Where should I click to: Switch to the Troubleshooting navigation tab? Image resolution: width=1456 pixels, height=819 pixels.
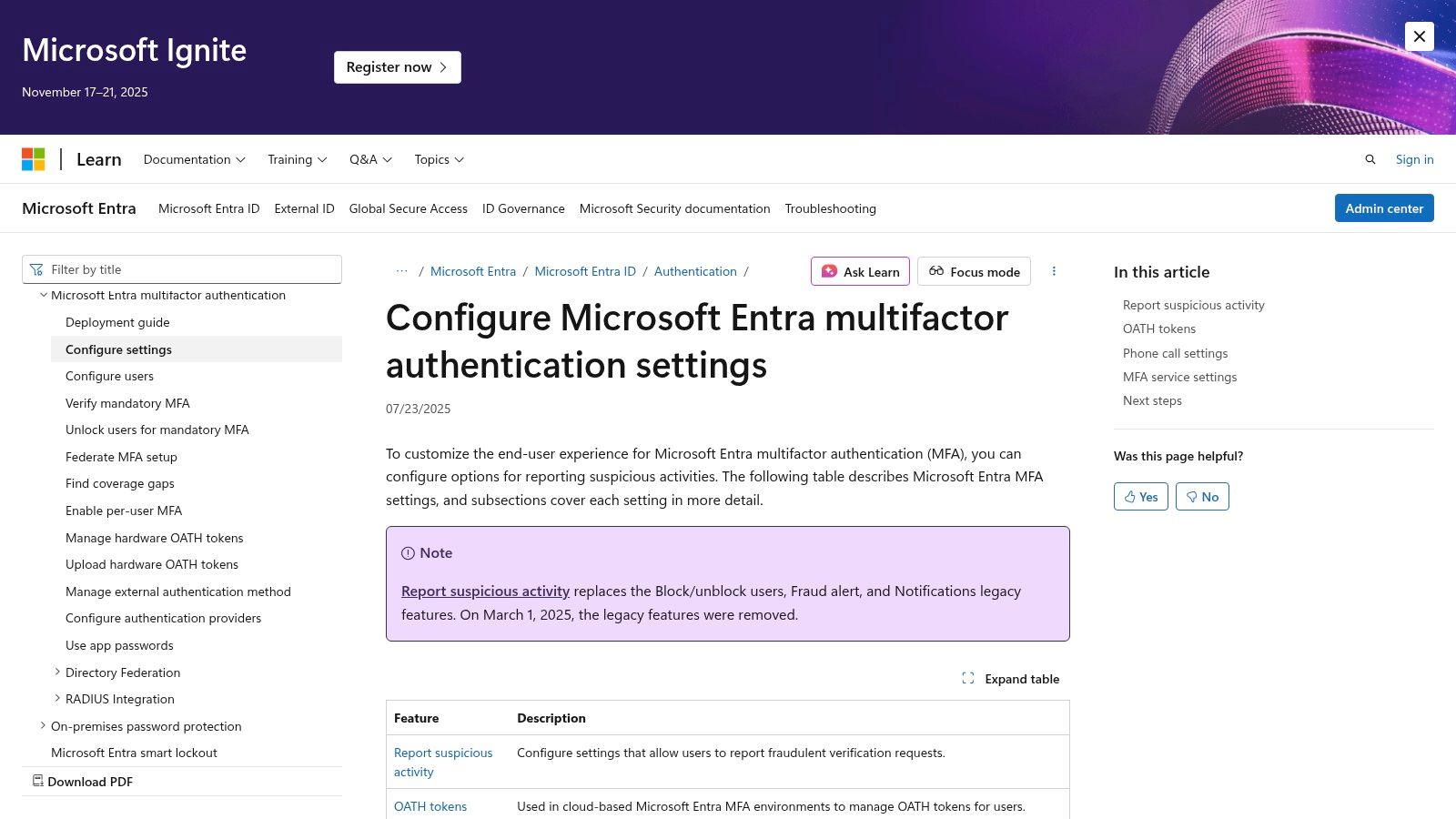click(x=830, y=208)
